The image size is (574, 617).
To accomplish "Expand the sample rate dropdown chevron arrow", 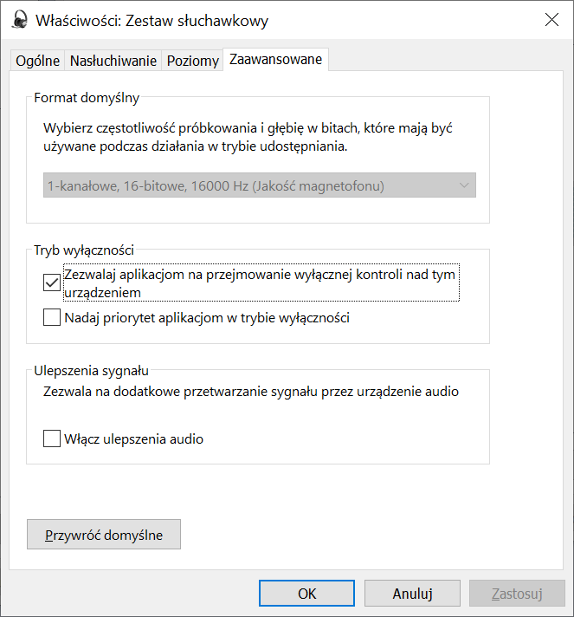I will (464, 185).
